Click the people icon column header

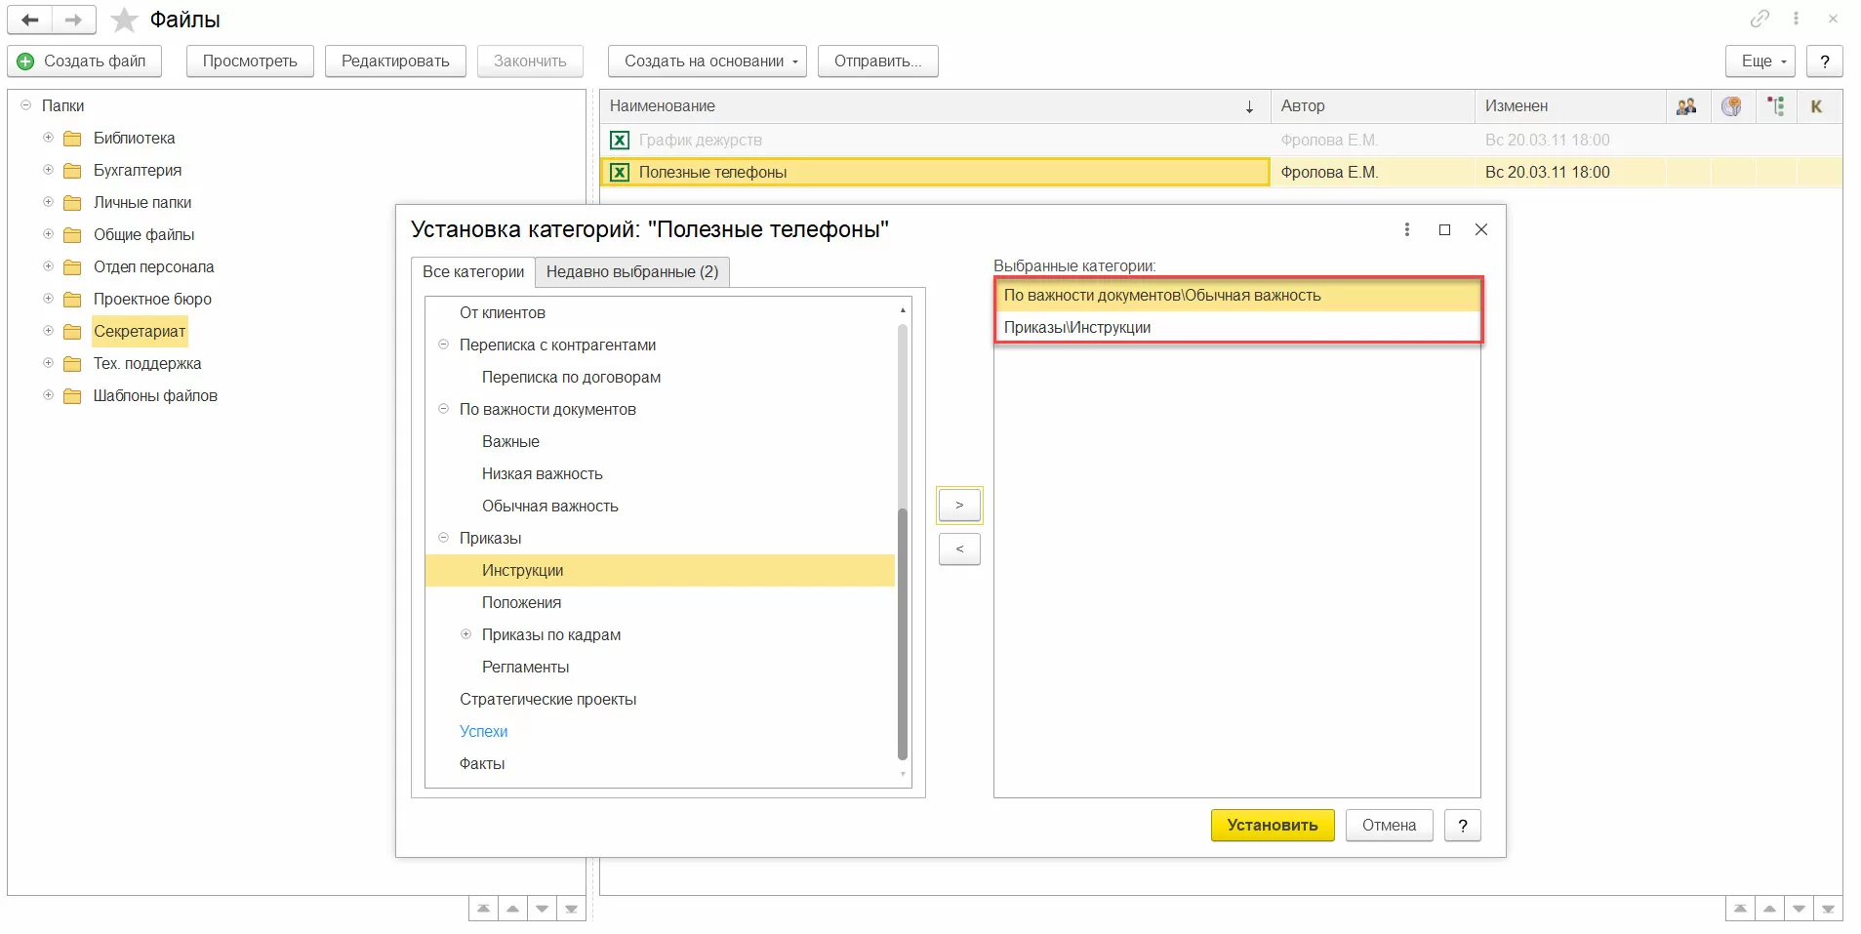coord(1687,106)
